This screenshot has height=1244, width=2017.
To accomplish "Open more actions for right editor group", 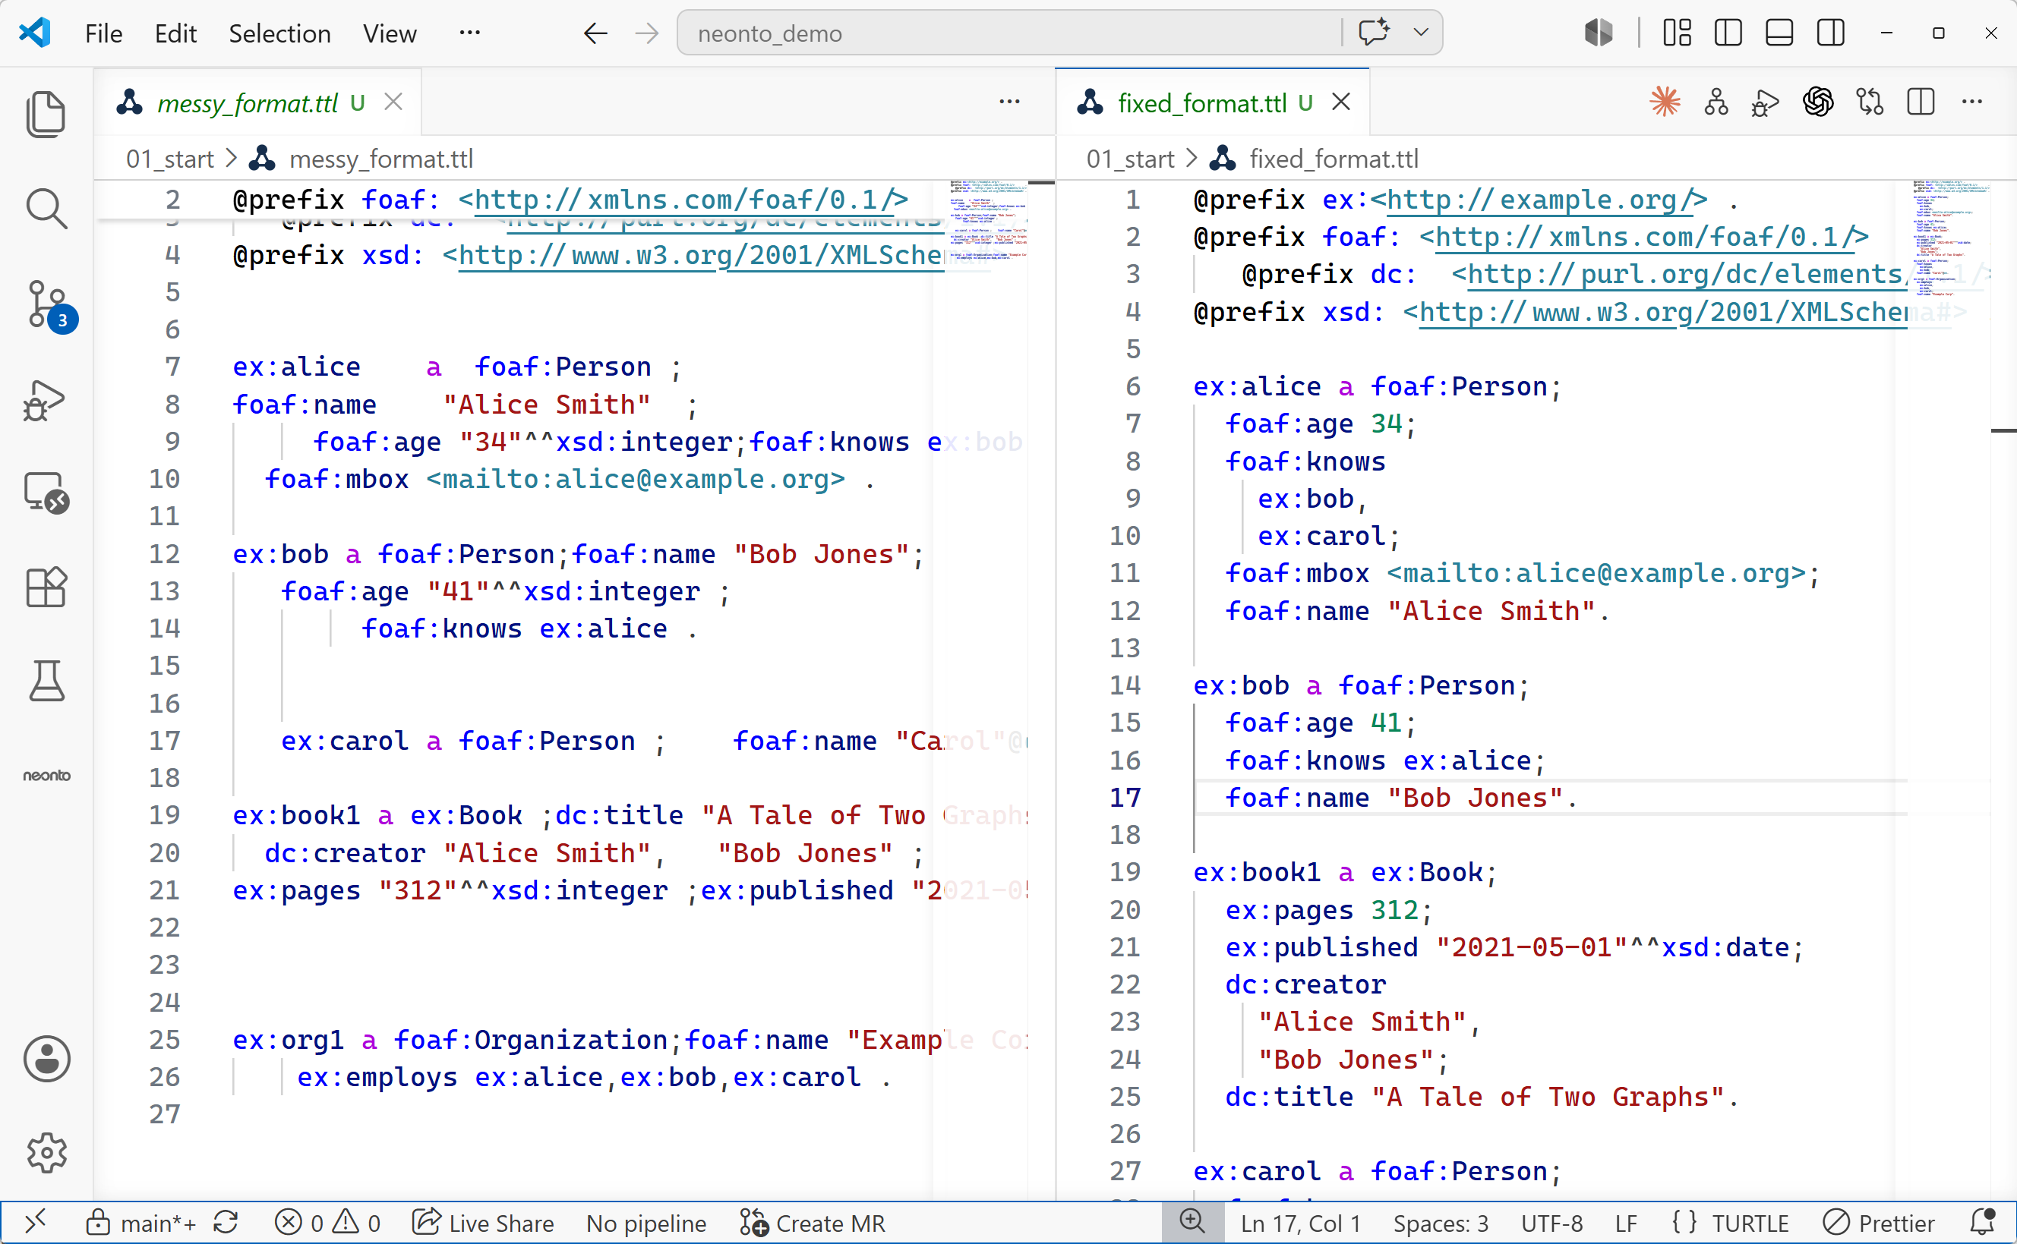I will pos(1971,102).
